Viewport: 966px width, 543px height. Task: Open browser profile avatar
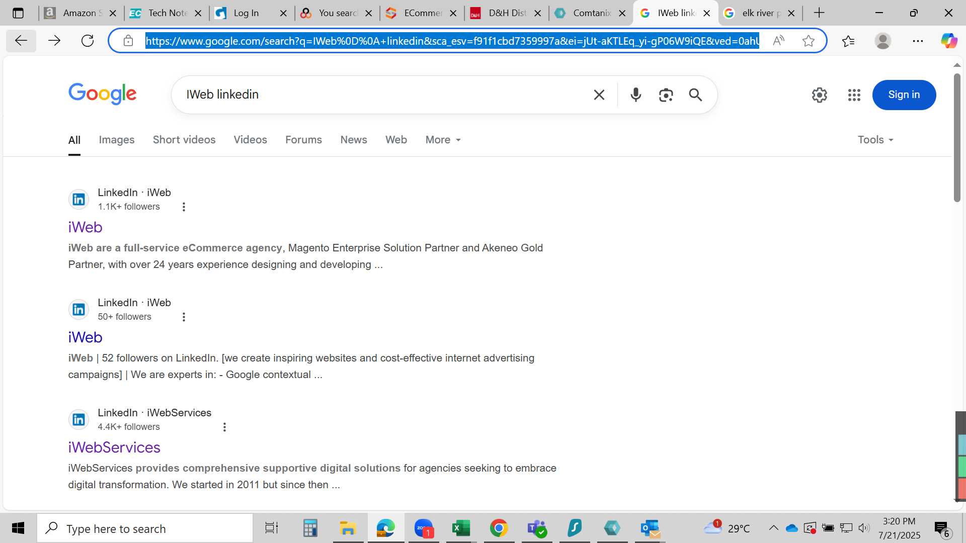pyautogui.click(x=883, y=41)
